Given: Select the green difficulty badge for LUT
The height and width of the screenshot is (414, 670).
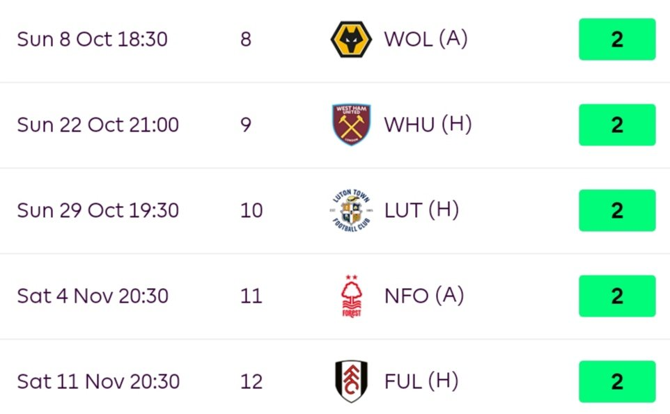Looking at the screenshot, I should coord(617,211).
